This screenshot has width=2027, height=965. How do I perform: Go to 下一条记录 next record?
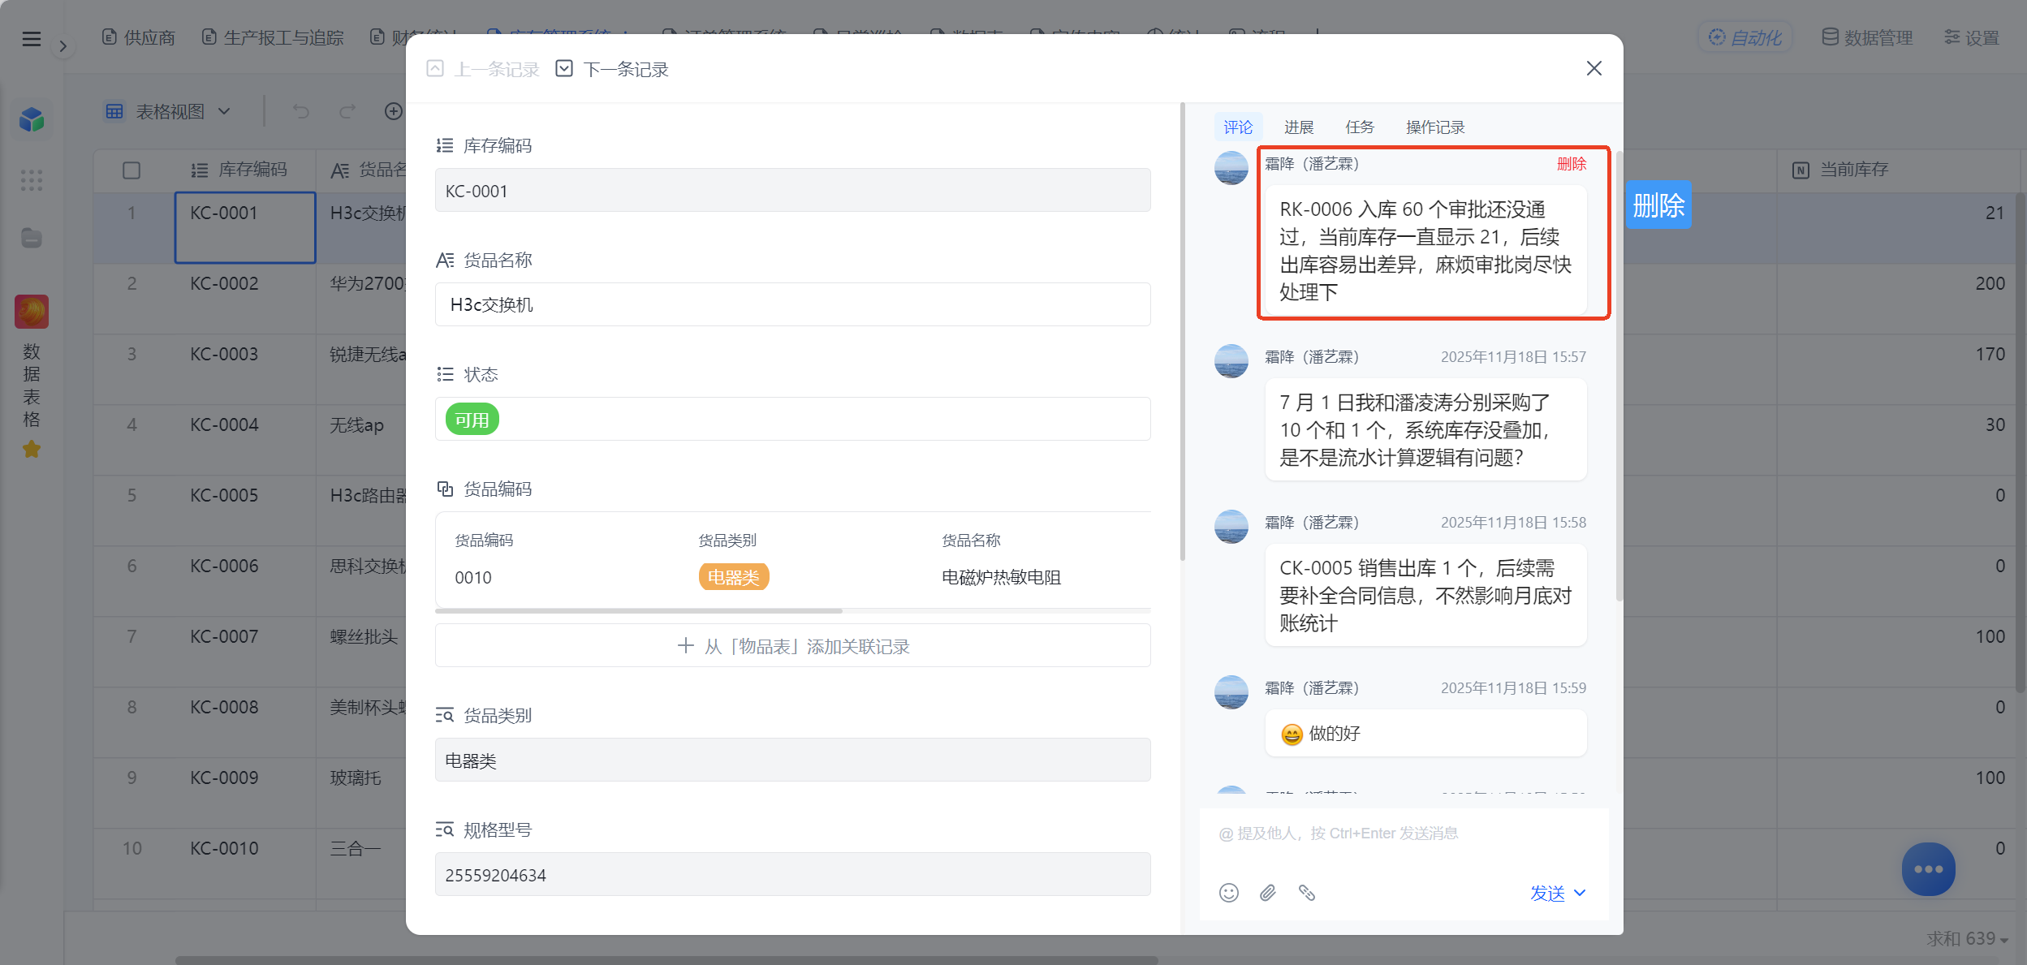(612, 69)
